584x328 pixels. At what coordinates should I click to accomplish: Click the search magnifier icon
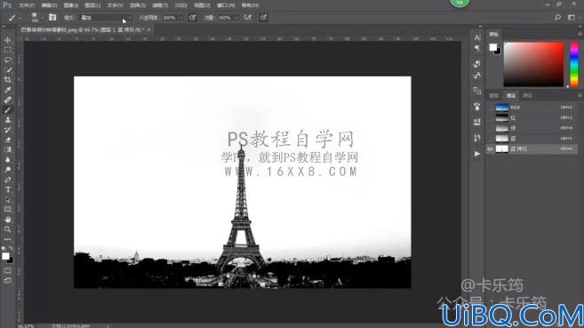[557, 18]
